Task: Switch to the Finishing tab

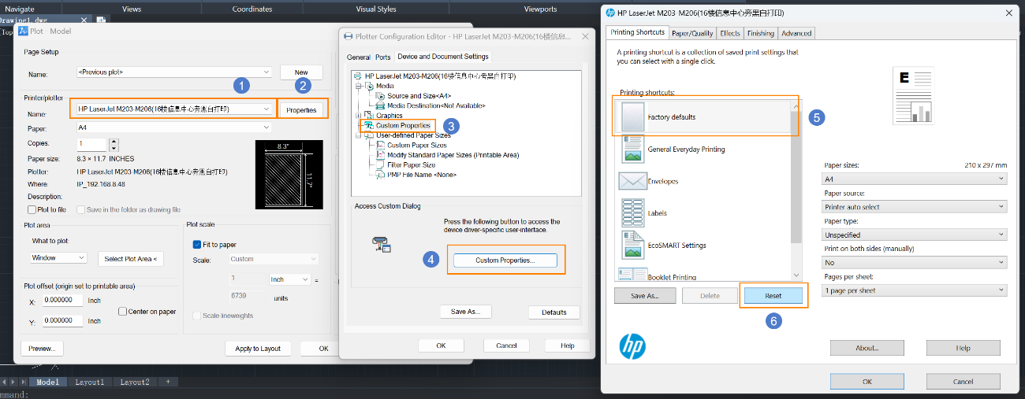Action: pyautogui.click(x=761, y=33)
